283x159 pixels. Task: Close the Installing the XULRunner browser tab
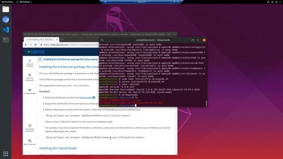[57, 39]
